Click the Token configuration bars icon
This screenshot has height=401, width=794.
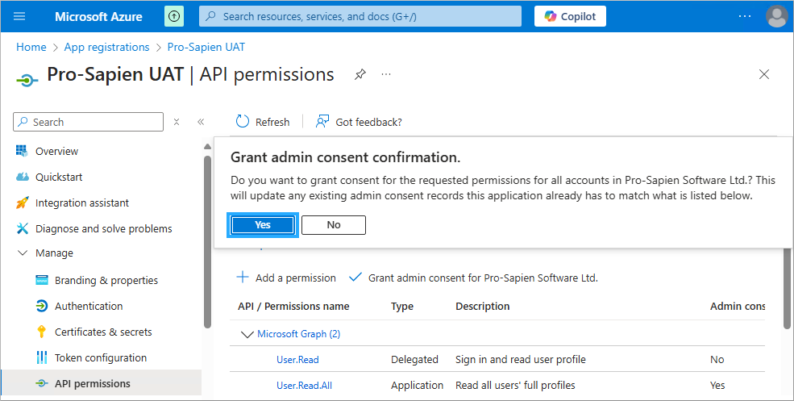tap(42, 358)
